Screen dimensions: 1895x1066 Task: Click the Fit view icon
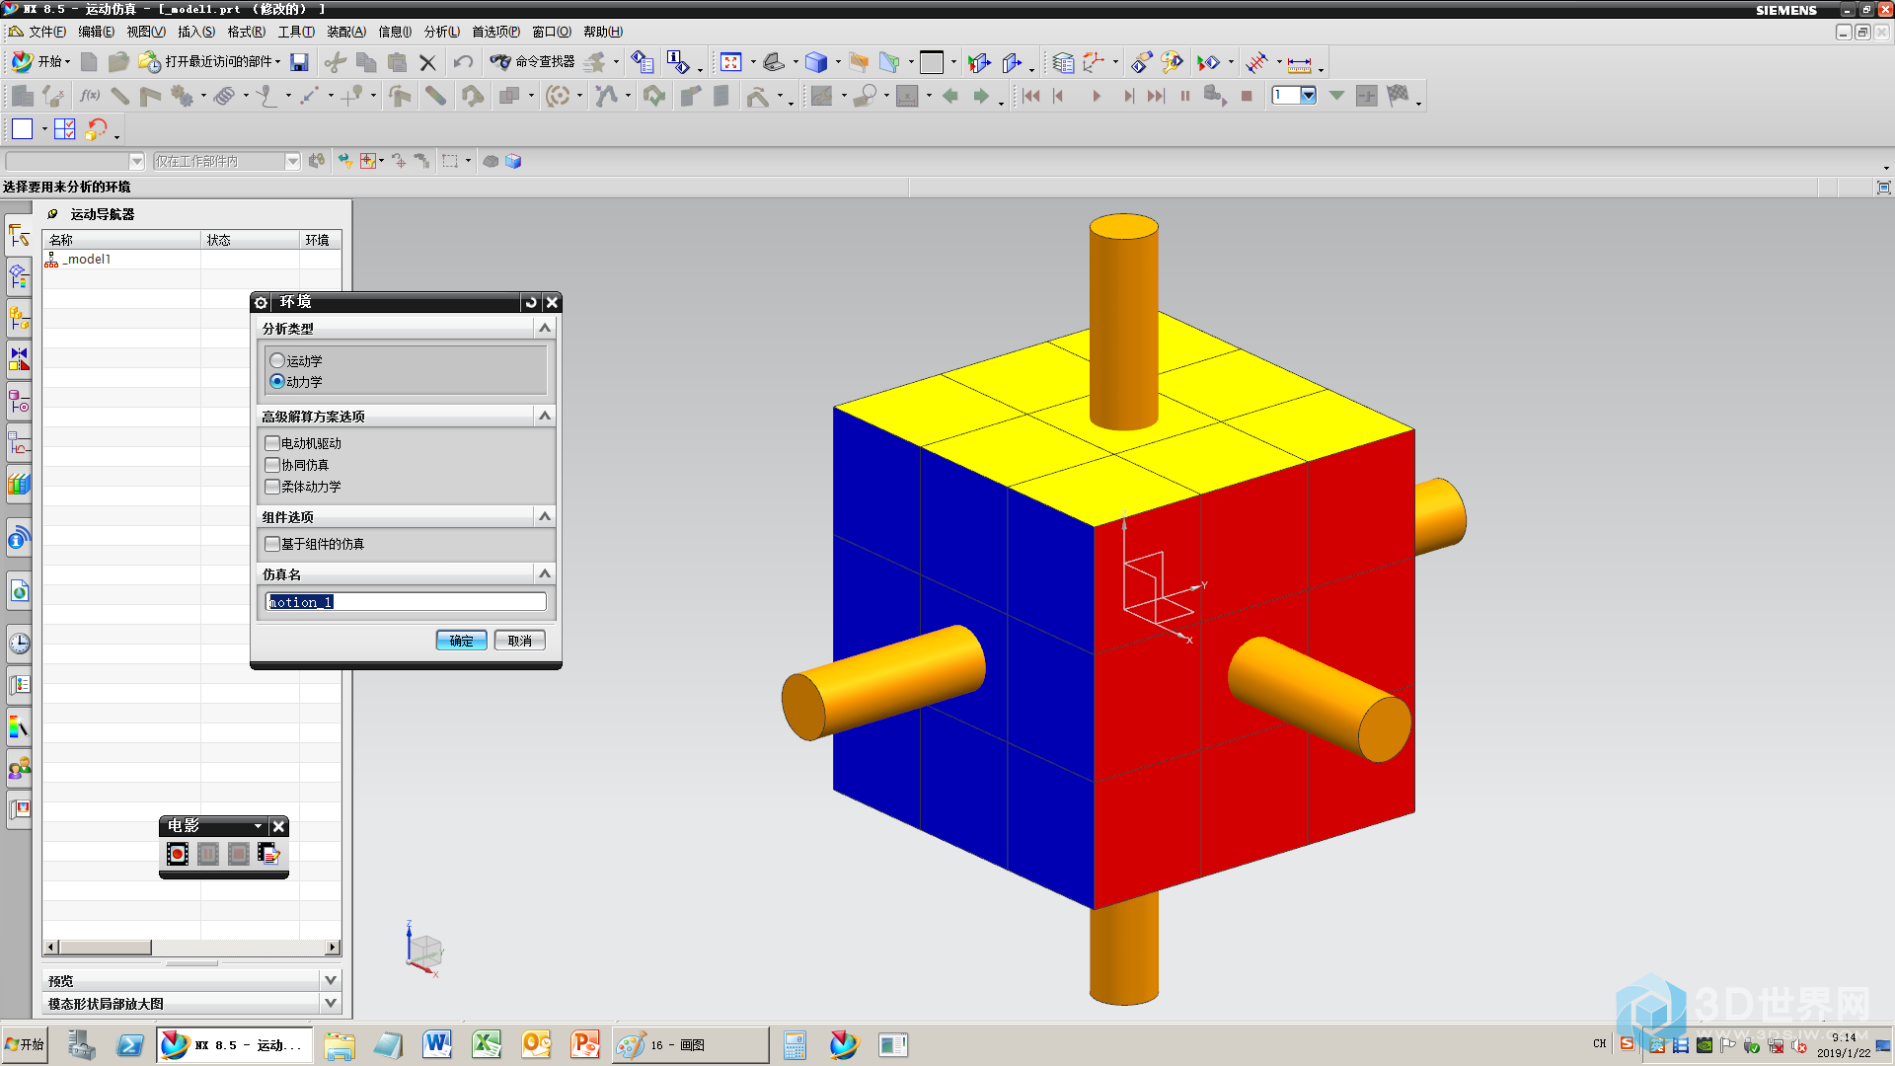[730, 62]
